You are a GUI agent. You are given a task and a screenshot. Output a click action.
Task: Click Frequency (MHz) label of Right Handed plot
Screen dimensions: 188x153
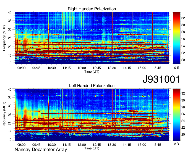[x=4, y=38]
